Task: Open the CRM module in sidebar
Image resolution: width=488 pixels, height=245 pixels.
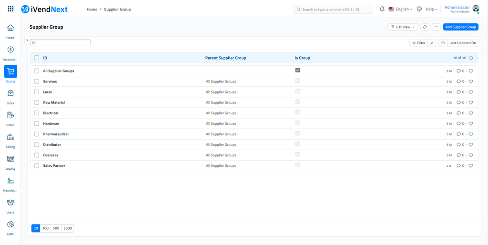Action: tap(10, 227)
